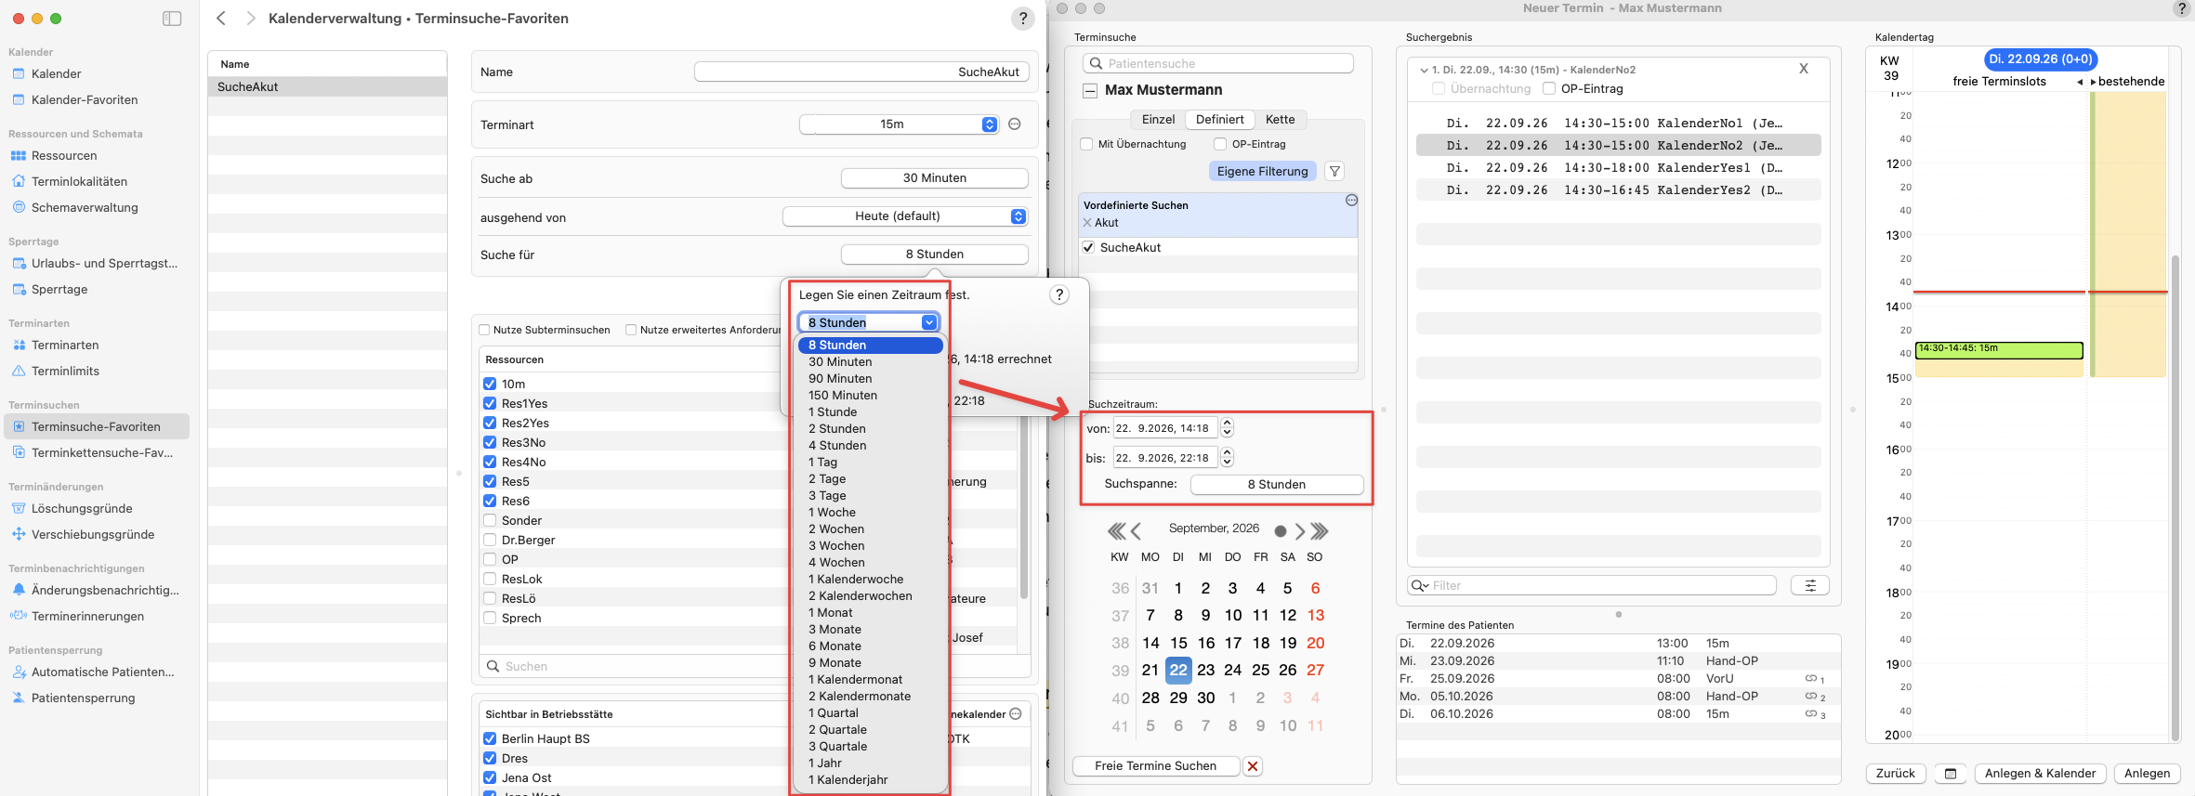Click the Kalendertag vertical scrollbar
The width and height of the screenshot is (2195, 796).
click(x=2175, y=497)
